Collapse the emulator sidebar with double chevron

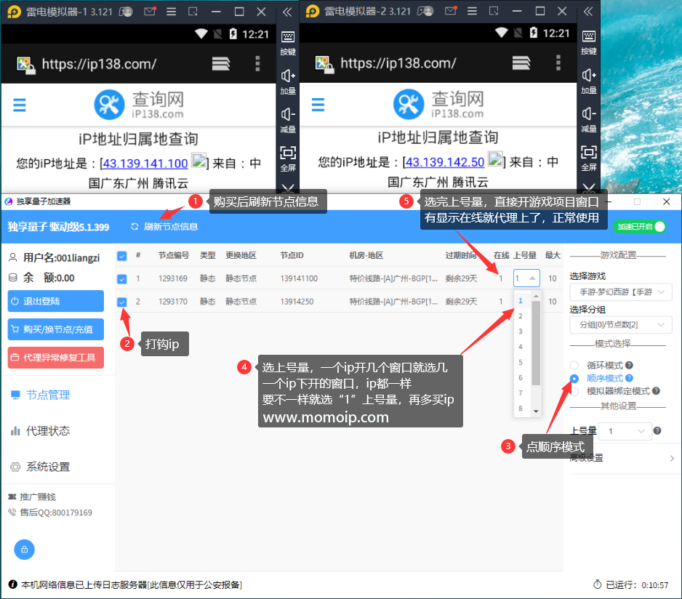[589, 10]
